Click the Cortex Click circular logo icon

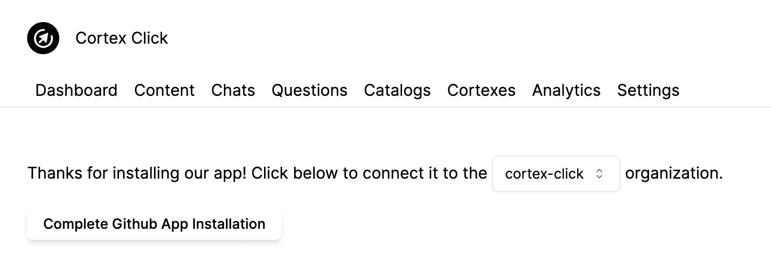[x=43, y=38]
